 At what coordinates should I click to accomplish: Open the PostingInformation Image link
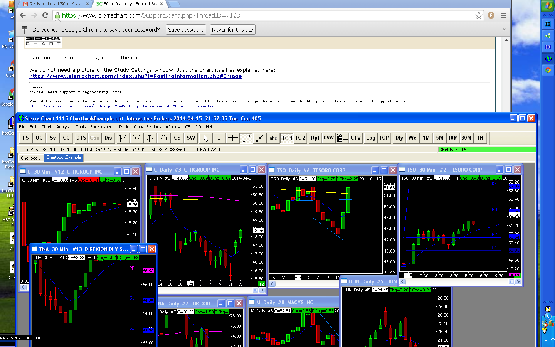[x=136, y=76]
